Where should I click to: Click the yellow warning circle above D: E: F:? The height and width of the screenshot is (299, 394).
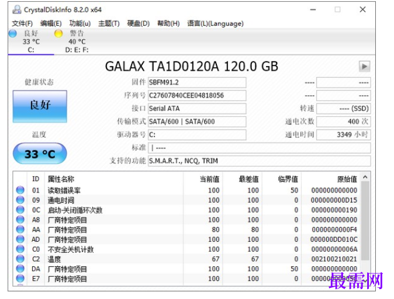(x=58, y=33)
